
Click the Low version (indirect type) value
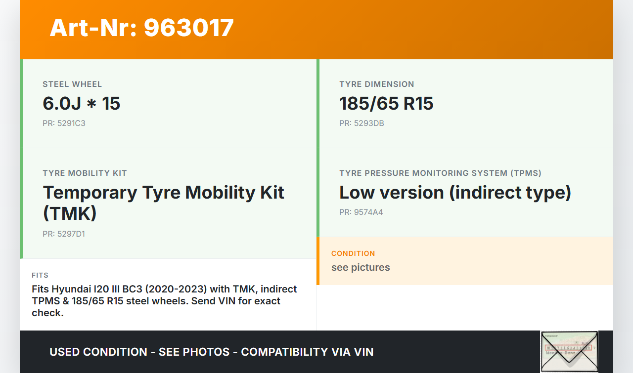(455, 193)
